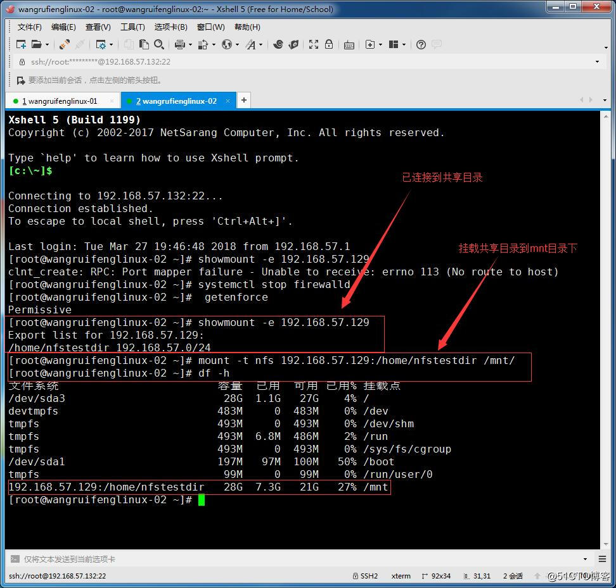The width and height of the screenshot is (616, 588).
Task: Click the terminal cursor at prompt
Action: pyautogui.click(x=201, y=500)
